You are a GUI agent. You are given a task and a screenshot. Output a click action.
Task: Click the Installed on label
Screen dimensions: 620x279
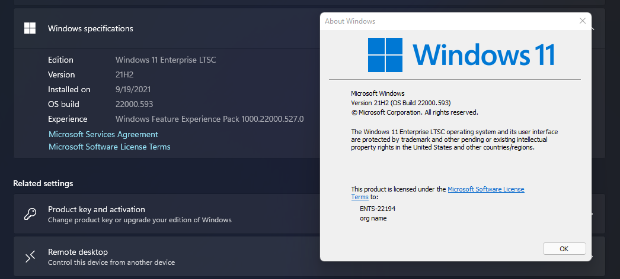[x=69, y=89]
